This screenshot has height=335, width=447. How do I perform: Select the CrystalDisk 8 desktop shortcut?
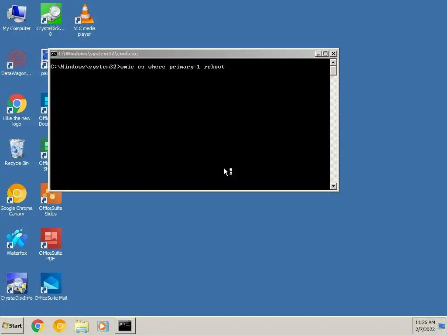(51, 20)
